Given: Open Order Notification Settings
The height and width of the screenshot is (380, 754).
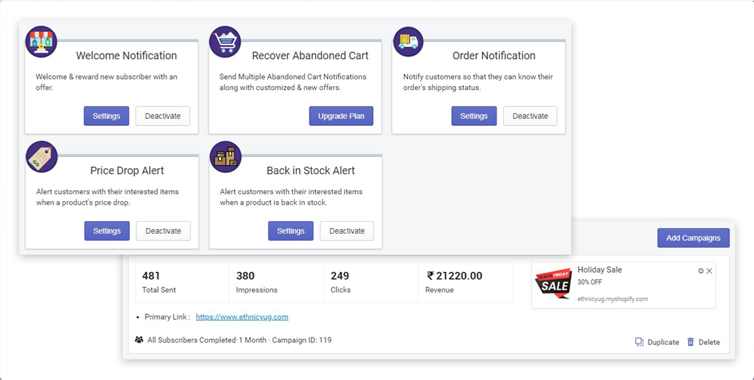Looking at the screenshot, I should coord(474,116).
